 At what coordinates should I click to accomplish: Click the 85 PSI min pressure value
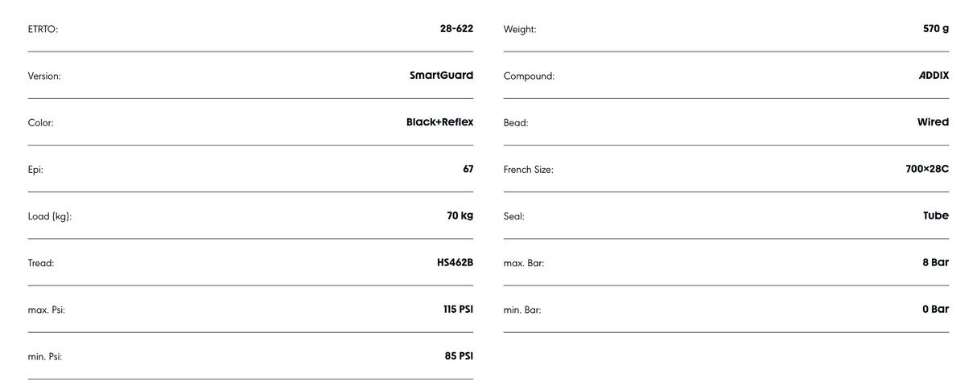pyautogui.click(x=459, y=355)
